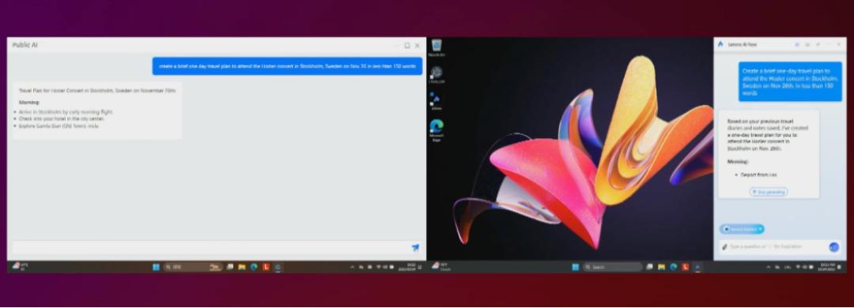Image resolution: width=854 pixels, height=308 pixels.
Task: Show hidden tray icons on the Lenovo AI Now desktop taskbar
Action: point(769,267)
